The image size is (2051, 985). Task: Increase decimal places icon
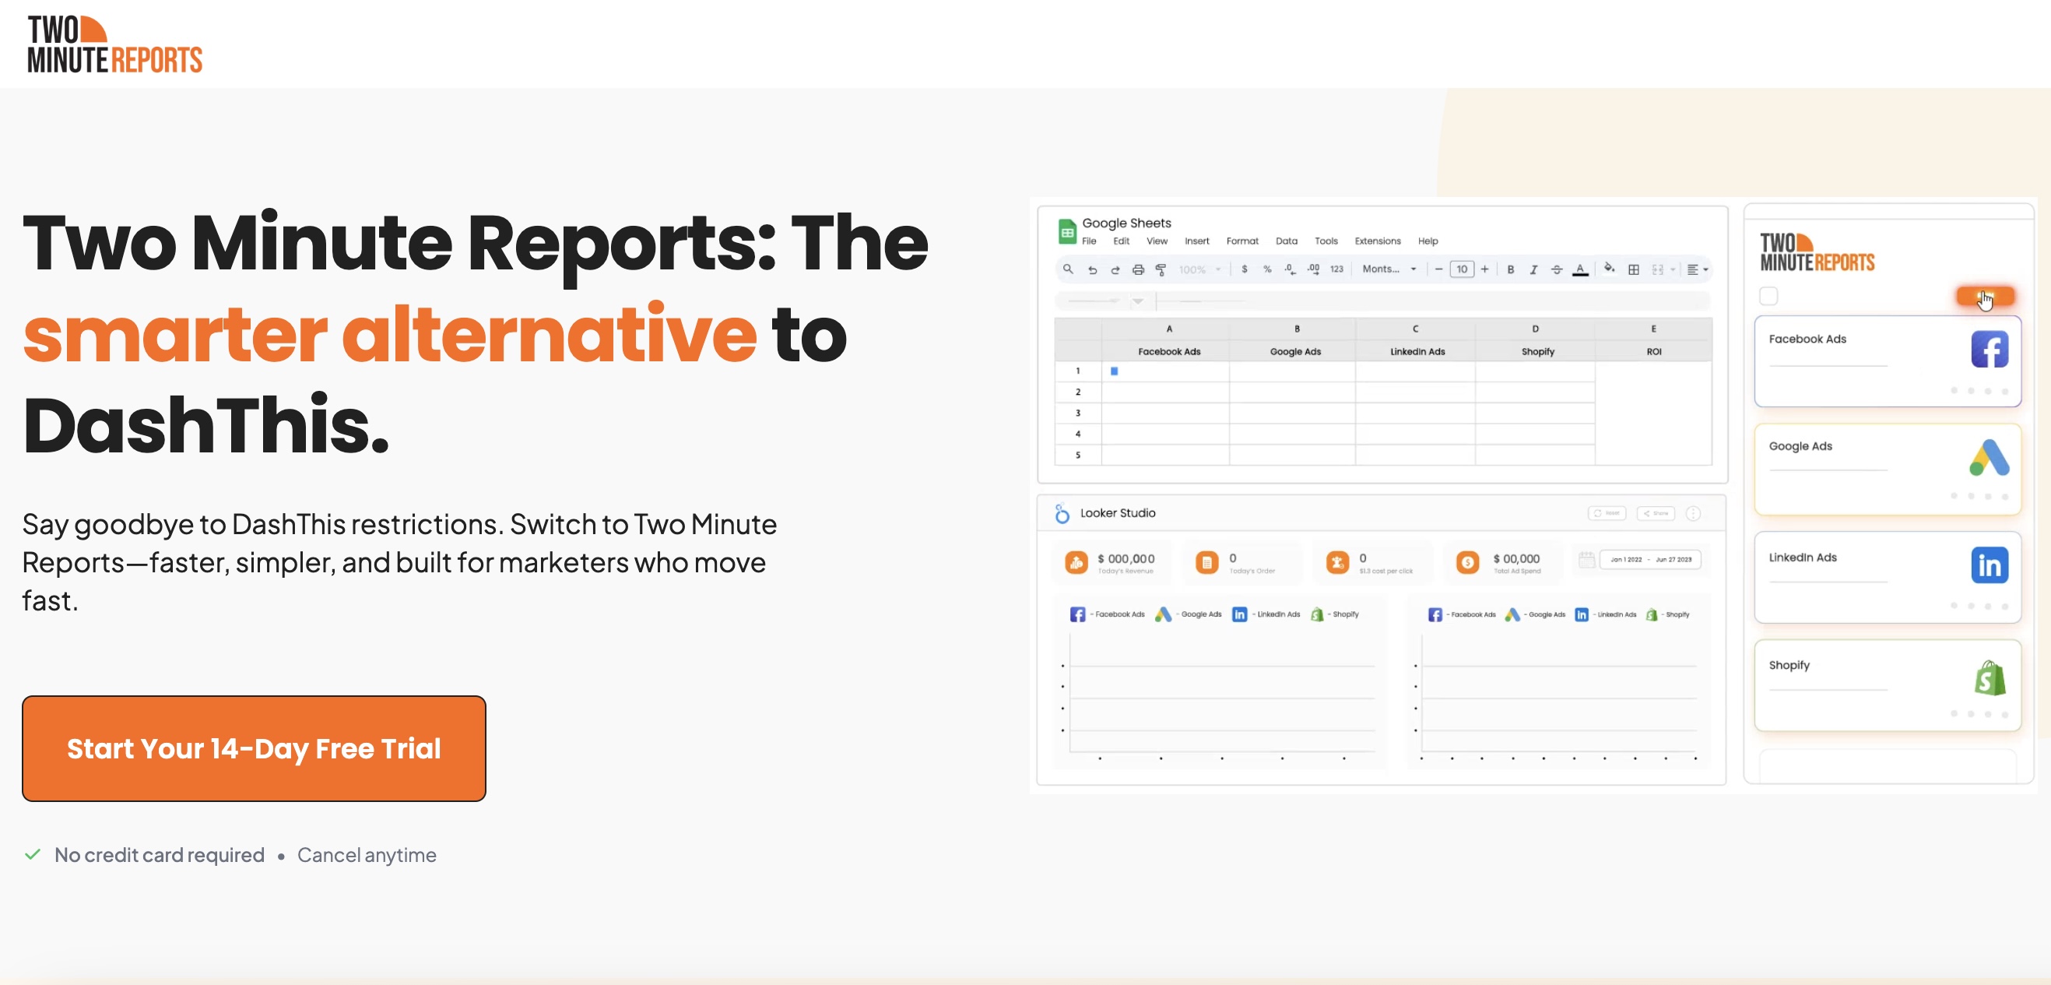(x=1314, y=270)
